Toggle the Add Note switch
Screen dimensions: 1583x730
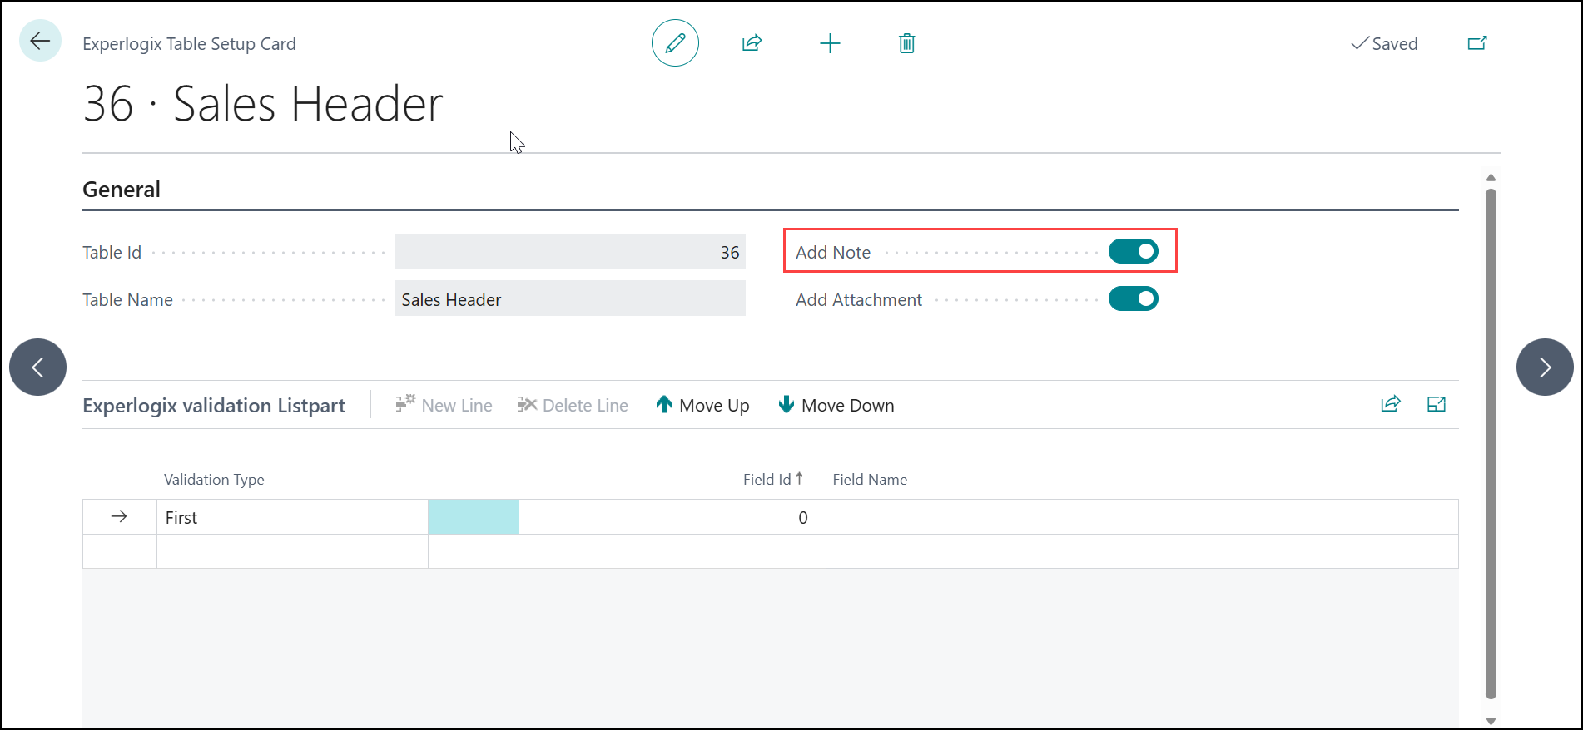pos(1133,251)
